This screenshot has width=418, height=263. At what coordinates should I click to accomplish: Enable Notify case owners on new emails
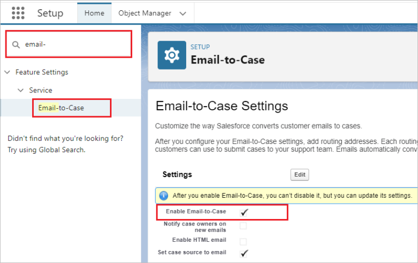tap(243, 226)
